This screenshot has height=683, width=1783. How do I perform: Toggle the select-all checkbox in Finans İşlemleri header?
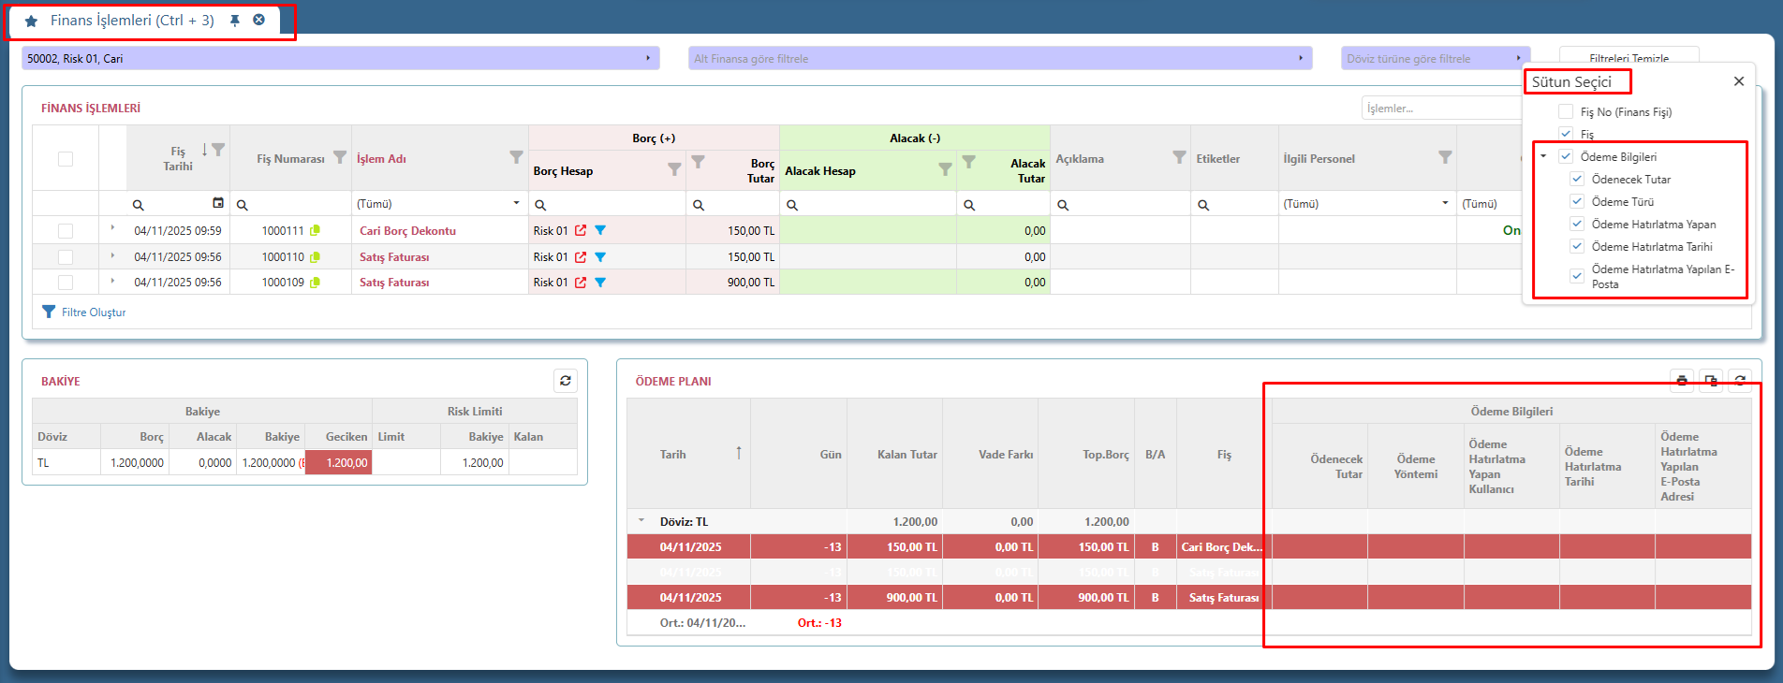pyautogui.click(x=66, y=158)
